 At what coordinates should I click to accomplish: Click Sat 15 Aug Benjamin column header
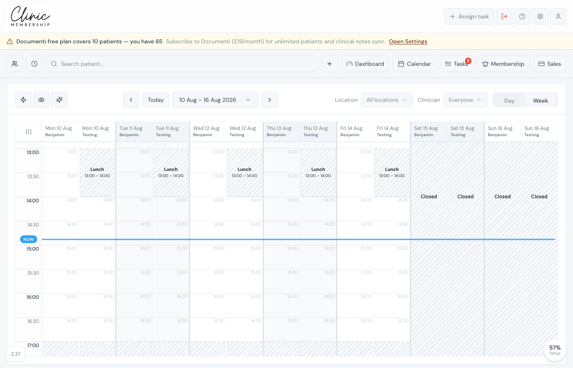pyautogui.click(x=429, y=131)
